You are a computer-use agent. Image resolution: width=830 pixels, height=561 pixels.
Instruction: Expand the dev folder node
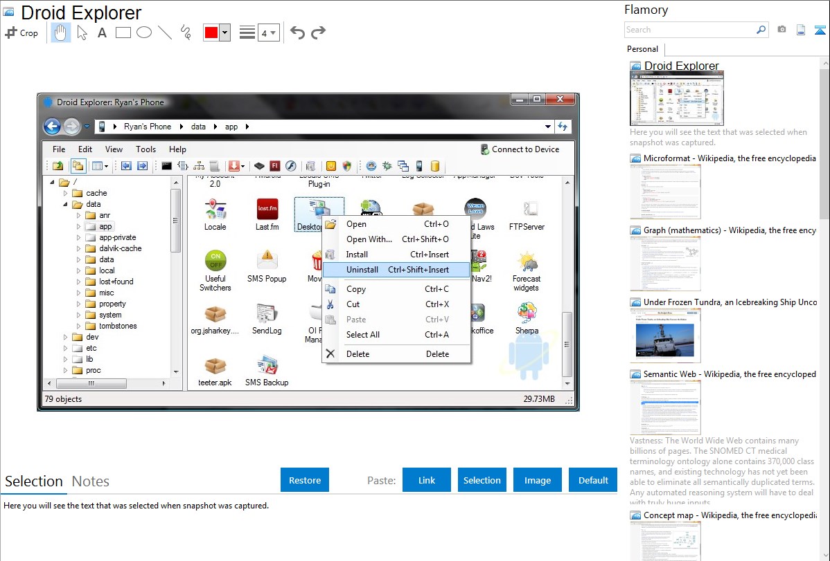(x=66, y=338)
